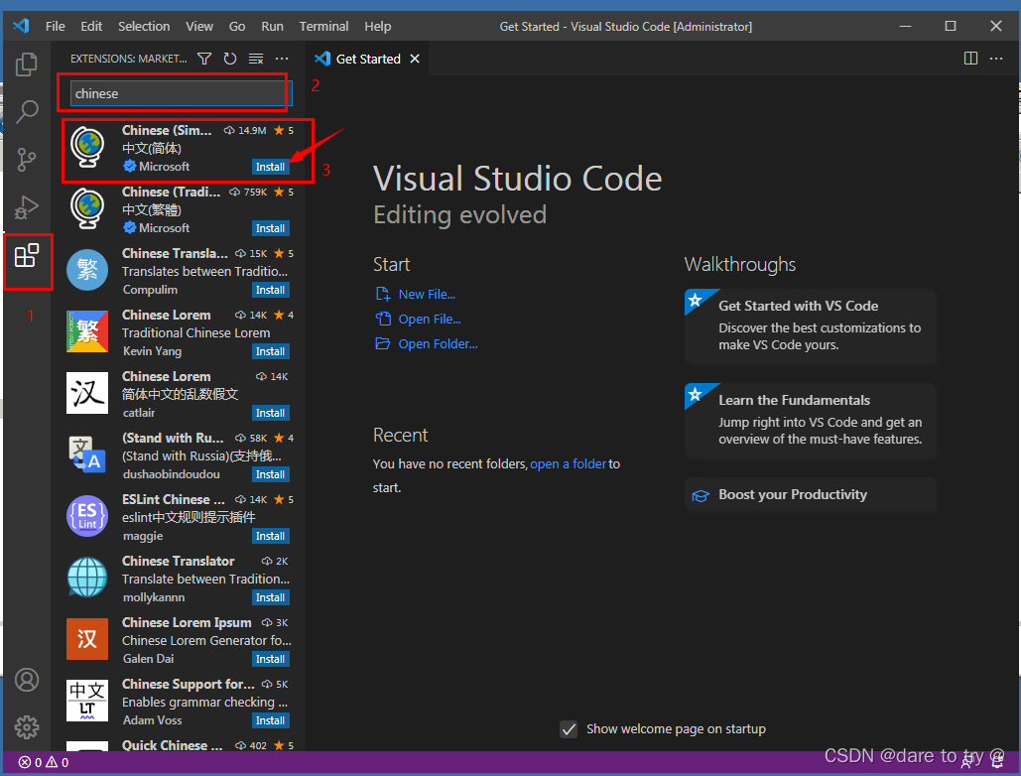Open the Terminal menu
The image size is (1021, 776).
323,26
